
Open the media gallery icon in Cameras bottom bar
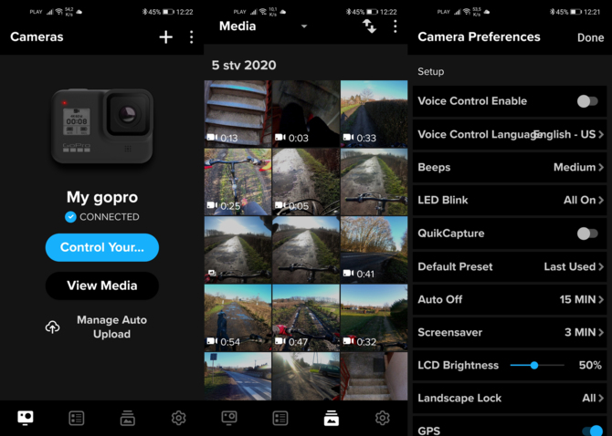point(128,418)
